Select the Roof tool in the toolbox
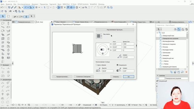Viewport: 194px width, 109px height. point(3,31)
